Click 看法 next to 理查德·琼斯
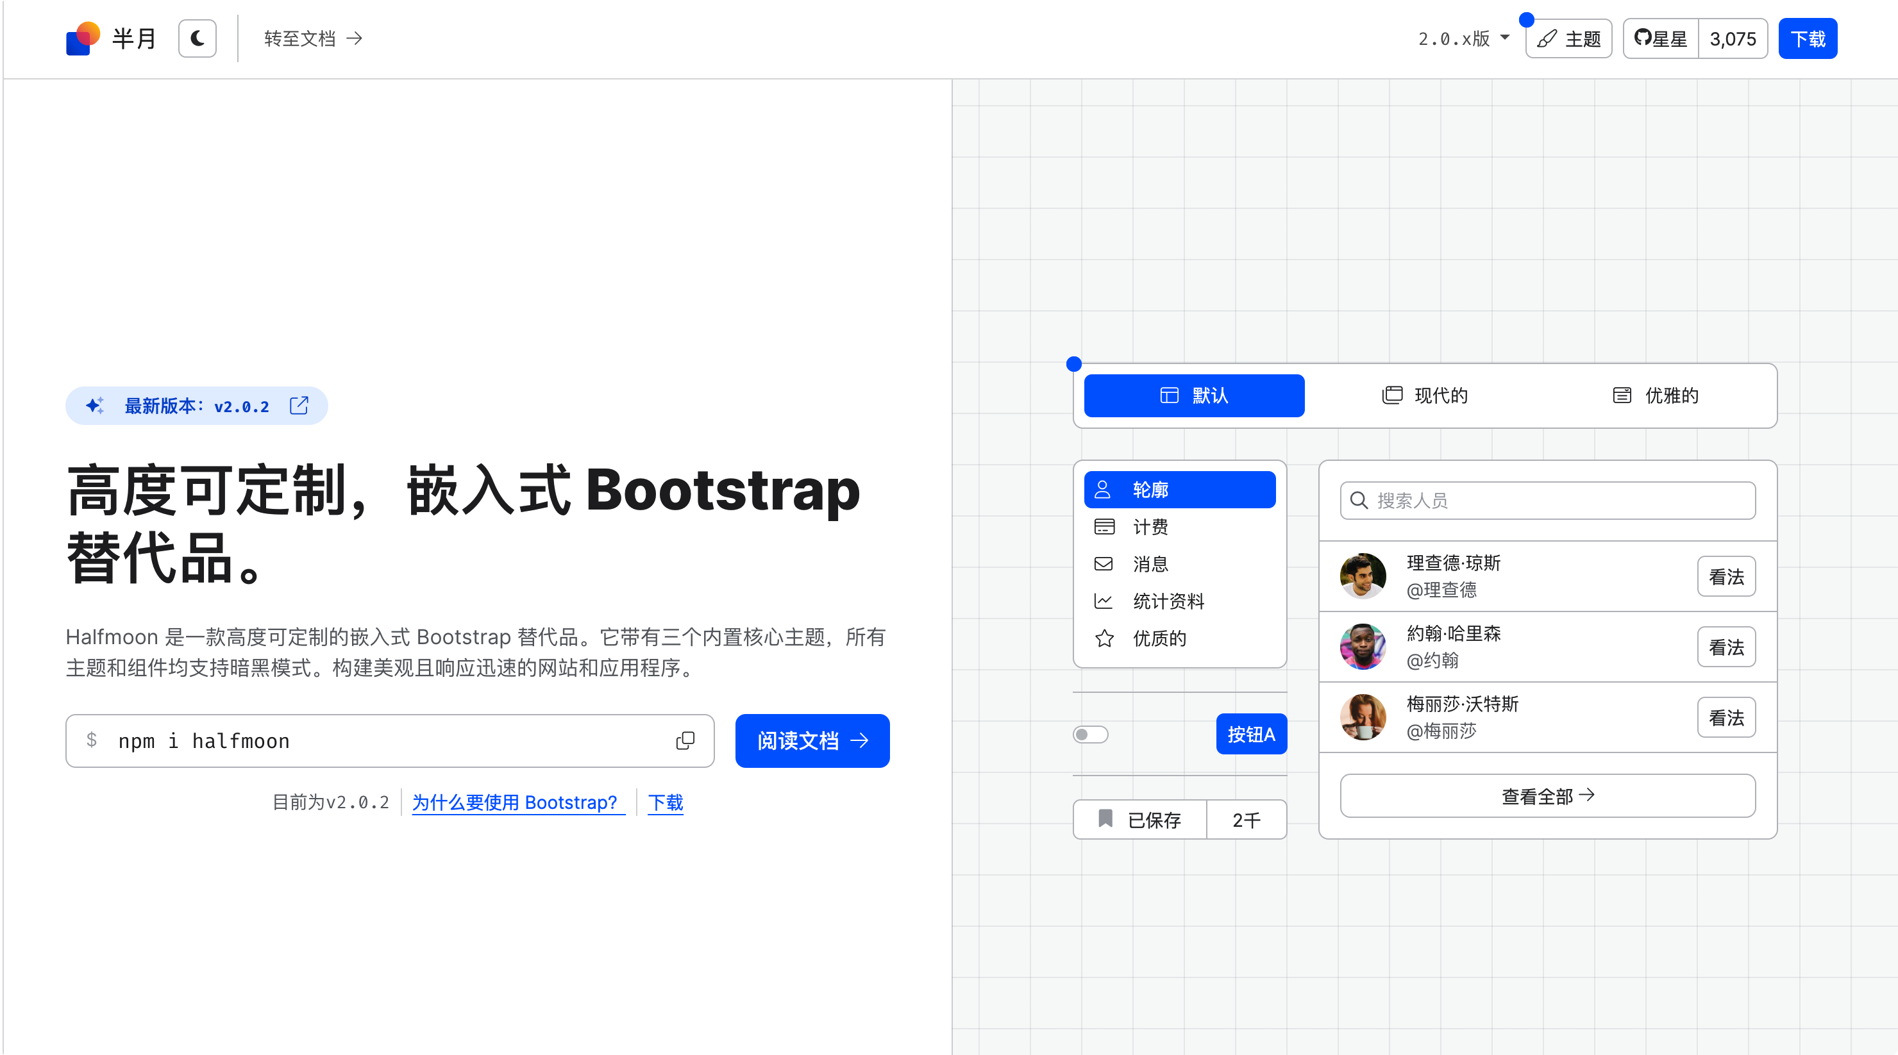 coord(1726,577)
